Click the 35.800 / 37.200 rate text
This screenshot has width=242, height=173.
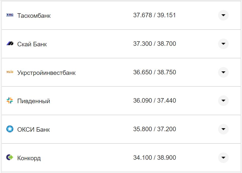coord(155,129)
